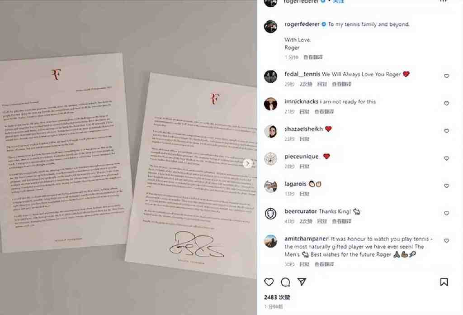Advance to next photo with carousel arrow

point(248,163)
